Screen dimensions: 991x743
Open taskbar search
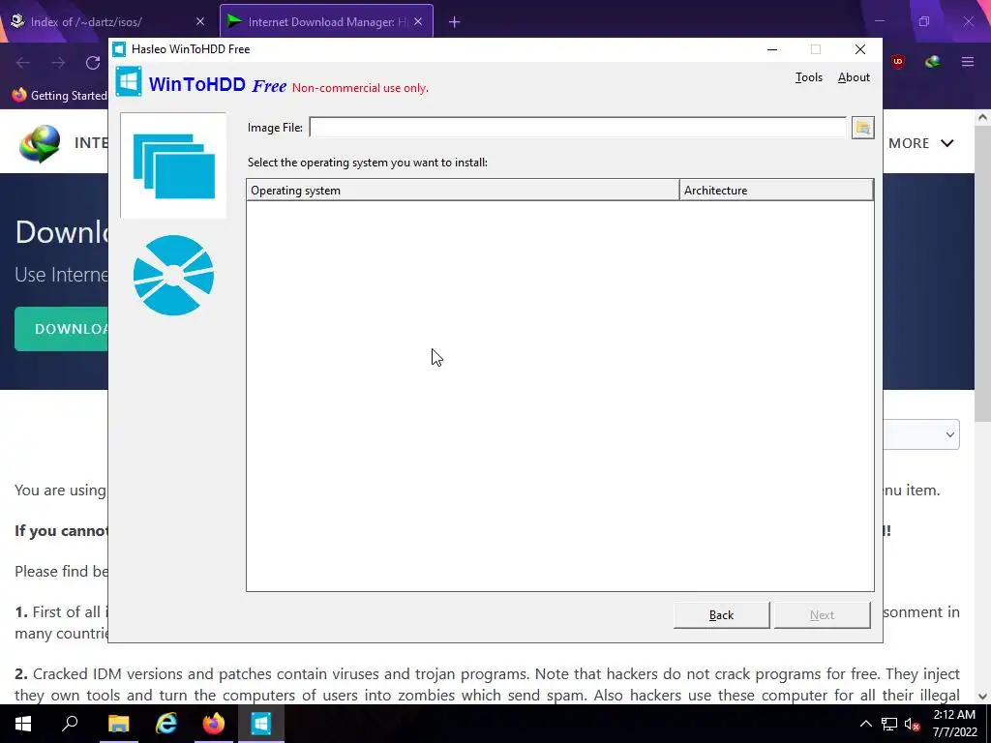pos(70,724)
